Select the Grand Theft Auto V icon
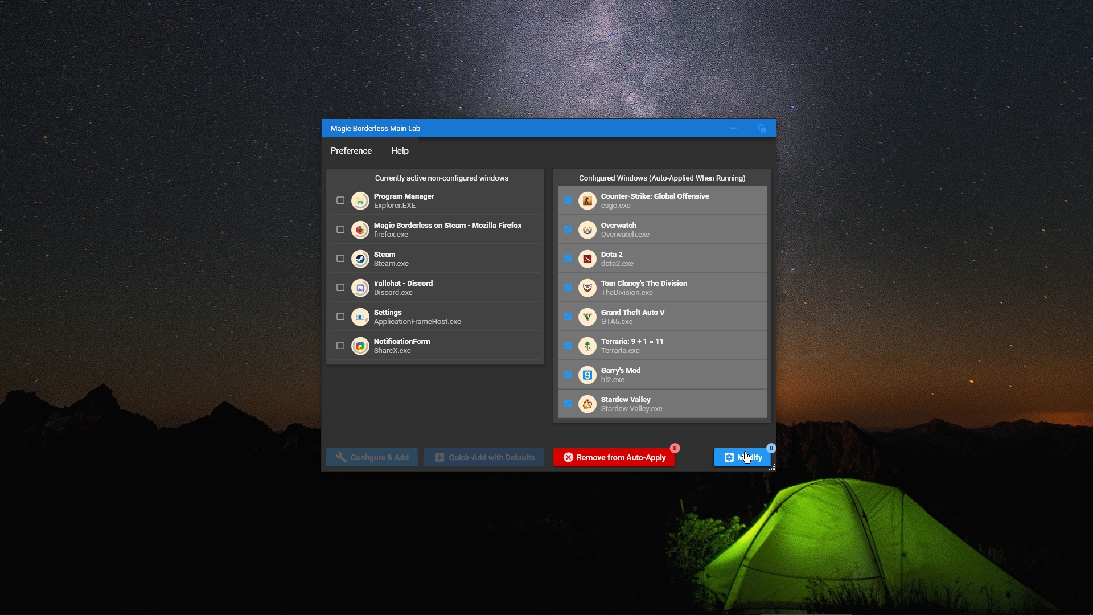Screen dimensions: 1093x615 tap(587, 317)
